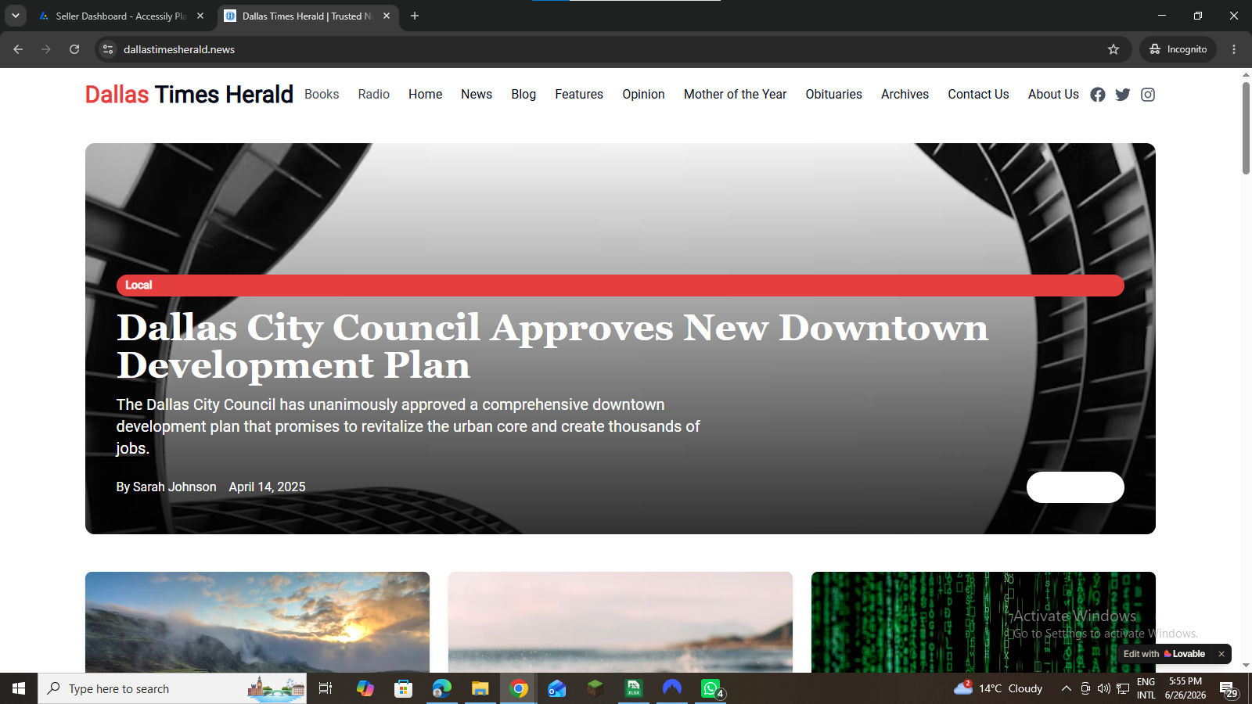This screenshot has height=704, width=1252.
Task: Go to the Home nav item
Action: coord(425,94)
